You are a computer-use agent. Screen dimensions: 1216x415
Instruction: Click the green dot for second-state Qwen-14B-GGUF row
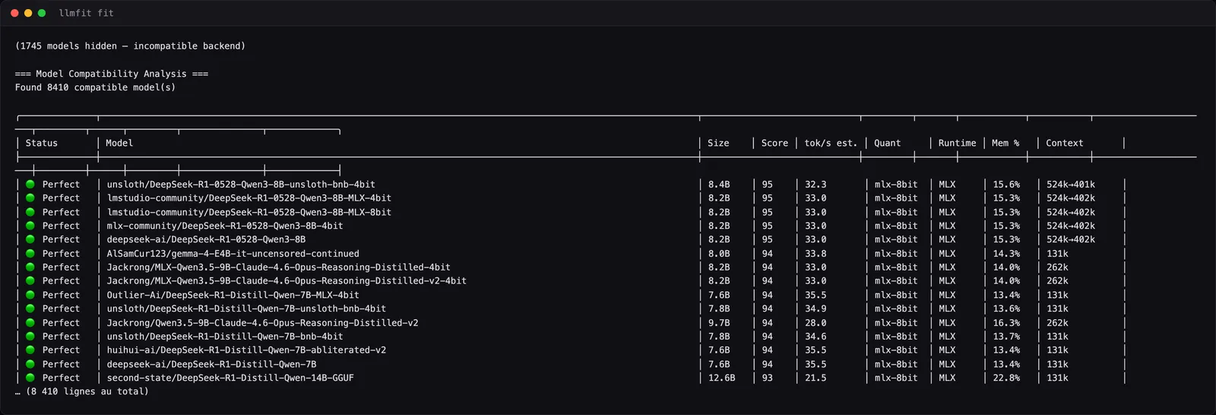[30, 378]
